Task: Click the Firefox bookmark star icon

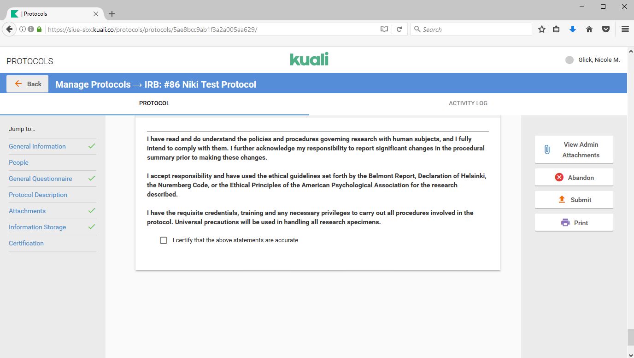Action: pos(542,30)
